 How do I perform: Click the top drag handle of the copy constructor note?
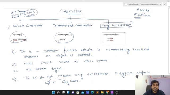click(114, 32)
